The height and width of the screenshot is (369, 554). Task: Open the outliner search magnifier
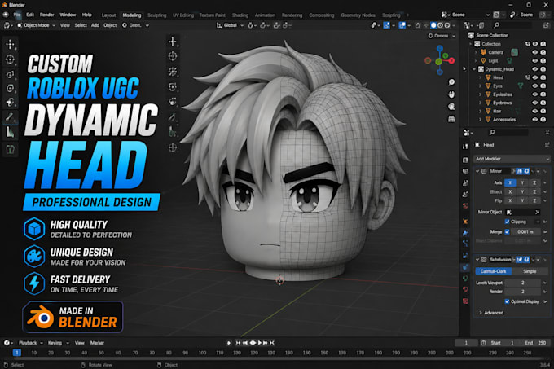coord(496,25)
